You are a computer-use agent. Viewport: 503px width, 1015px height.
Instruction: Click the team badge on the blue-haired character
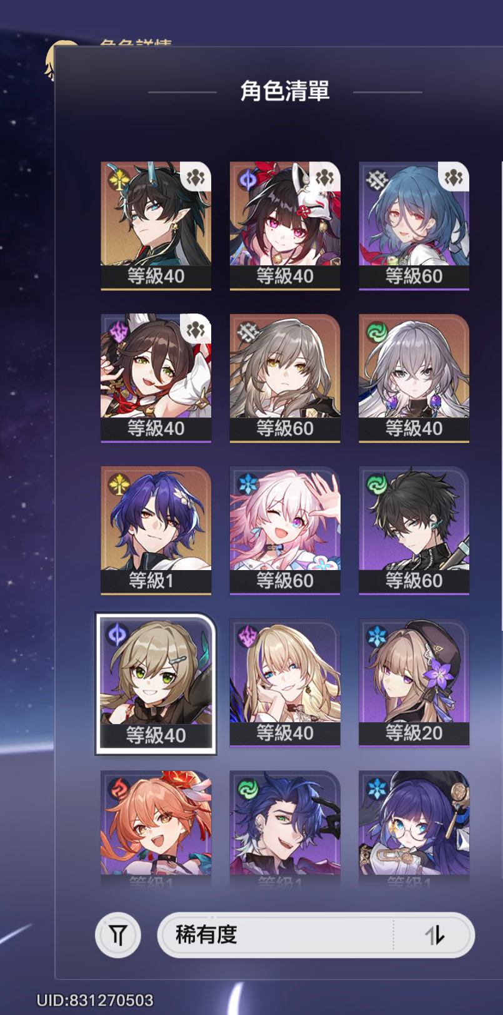click(x=454, y=178)
